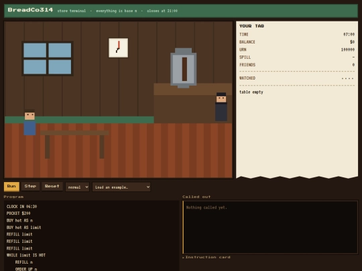Click the green counter rail

(x=79, y=120)
